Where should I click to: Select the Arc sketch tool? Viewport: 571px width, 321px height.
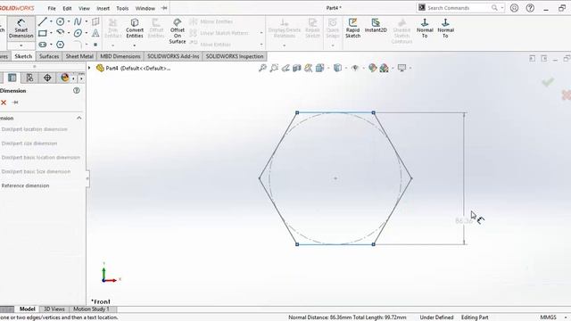pos(61,33)
